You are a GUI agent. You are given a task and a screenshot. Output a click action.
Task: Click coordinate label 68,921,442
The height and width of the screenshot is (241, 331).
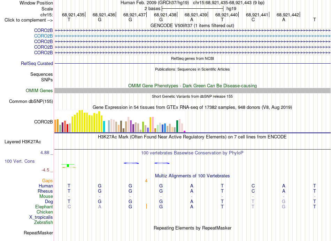(288, 15)
